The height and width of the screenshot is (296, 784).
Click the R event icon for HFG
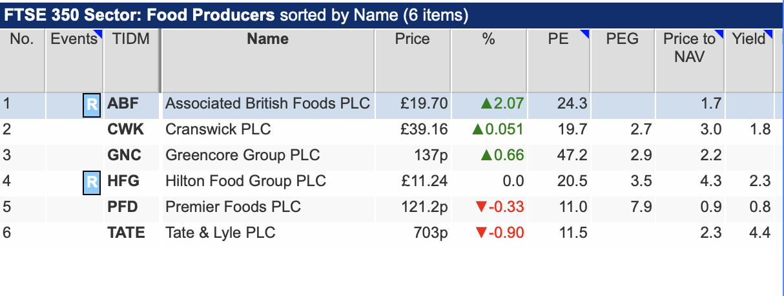pyautogui.click(x=92, y=182)
